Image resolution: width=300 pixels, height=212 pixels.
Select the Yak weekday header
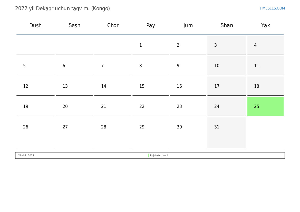(266, 25)
